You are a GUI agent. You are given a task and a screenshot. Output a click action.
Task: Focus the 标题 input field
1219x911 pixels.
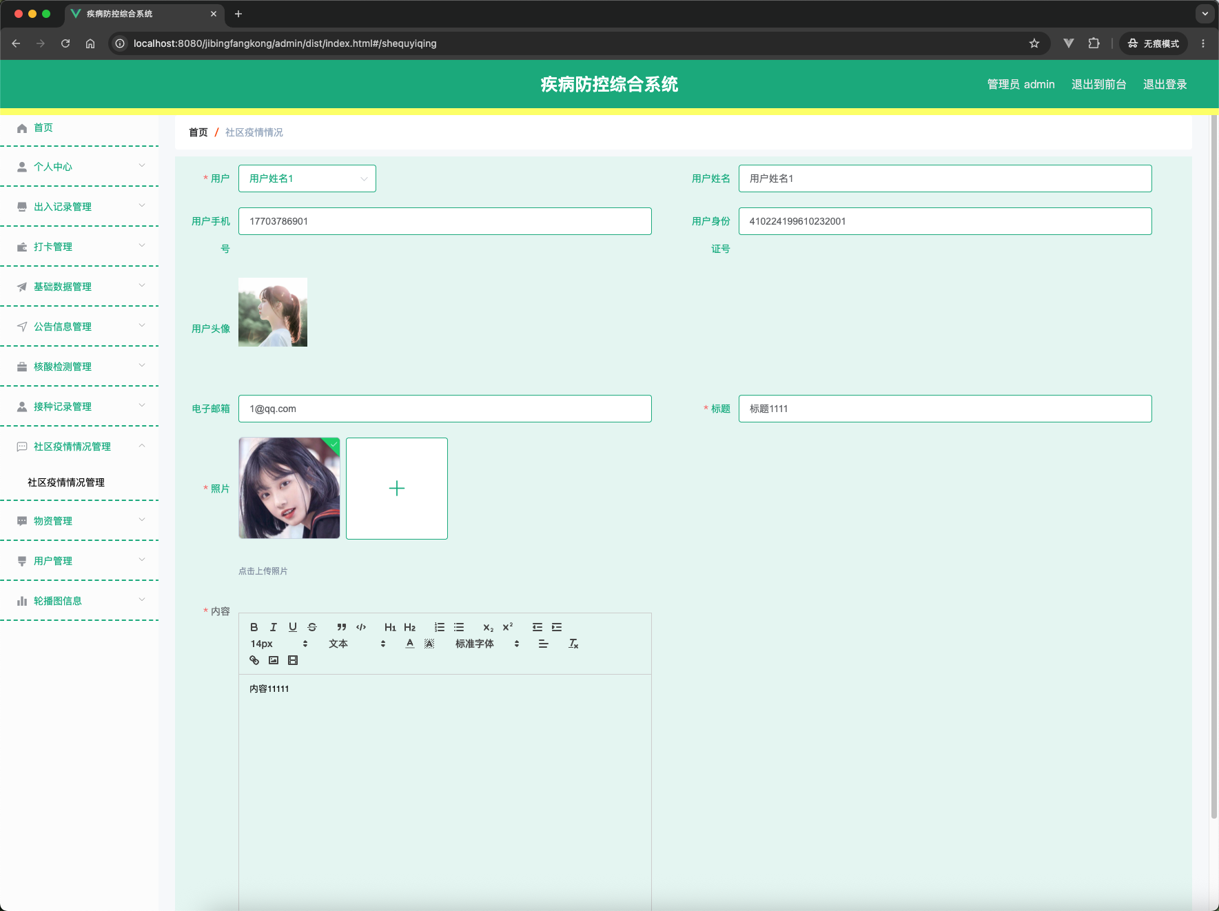(x=945, y=409)
